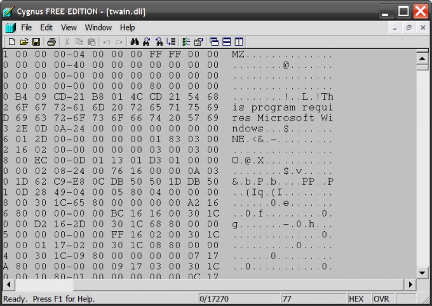Click hex byte 4C in the hex pane
This screenshot has height=306, width=432.
[x=137, y=96]
